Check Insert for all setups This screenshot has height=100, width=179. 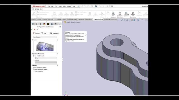point(34,71)
